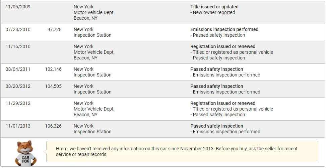326x168 pixels.
Task: Select the 11/01/2013 date entry
Action: [x=18, y=126]
